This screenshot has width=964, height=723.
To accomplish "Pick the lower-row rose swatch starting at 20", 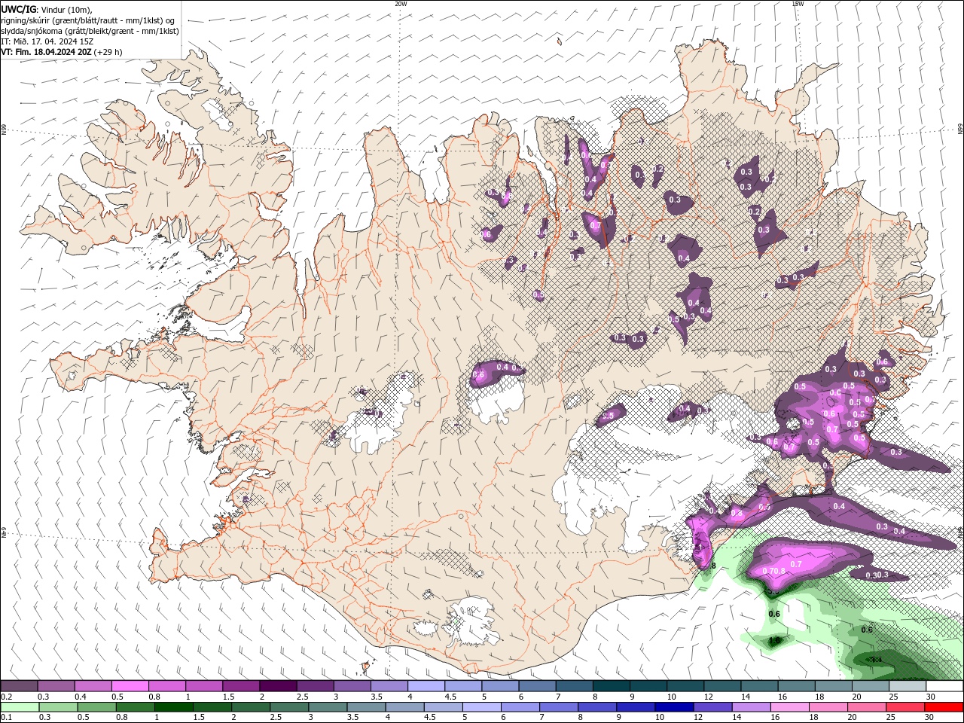I will pos(867,707).
